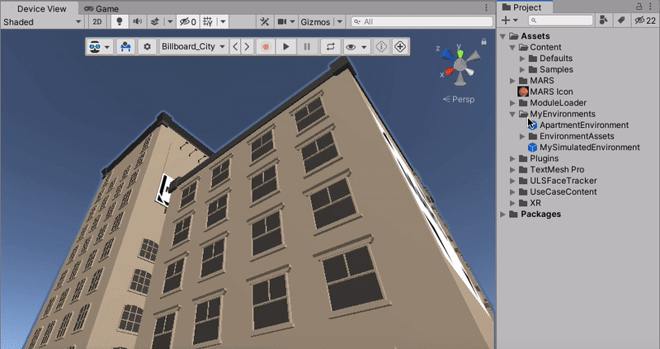Open the Billboard_City environment dropdown

click(193, 47)
